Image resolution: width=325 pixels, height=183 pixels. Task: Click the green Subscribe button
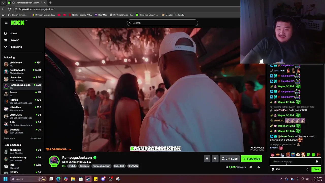coord(251,159)
